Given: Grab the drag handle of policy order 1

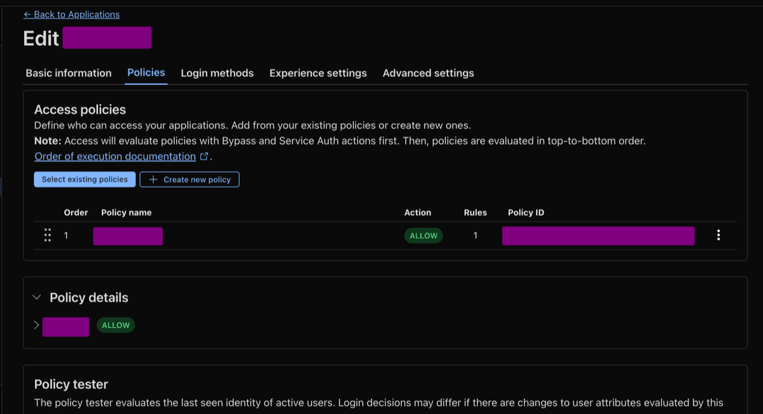Looking at the screenshot, I should 48,236.
